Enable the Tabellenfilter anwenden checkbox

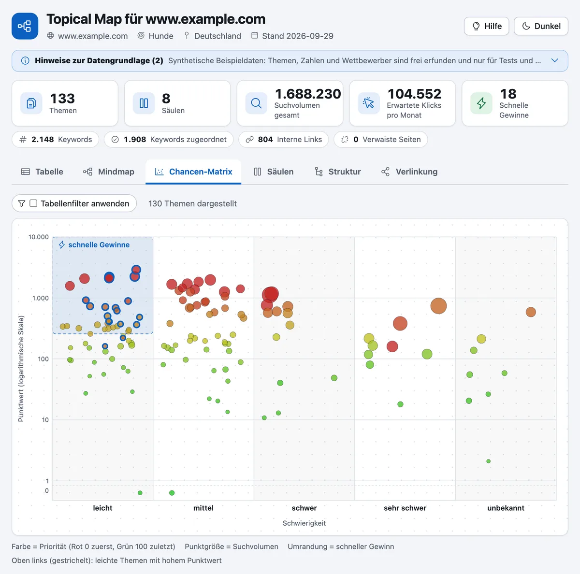click(x=33, y=203)
